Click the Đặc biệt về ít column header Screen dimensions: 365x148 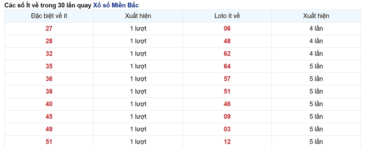pyautogui.click(x=49, y=16)
